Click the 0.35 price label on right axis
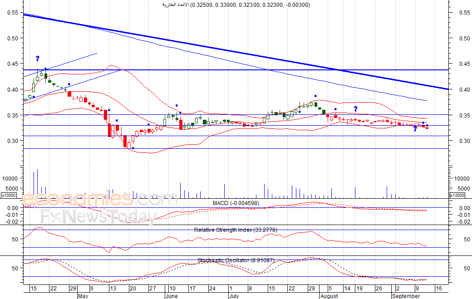Image resolution: width=472 pixels, height=299 pixels. [x=465, y=115]
